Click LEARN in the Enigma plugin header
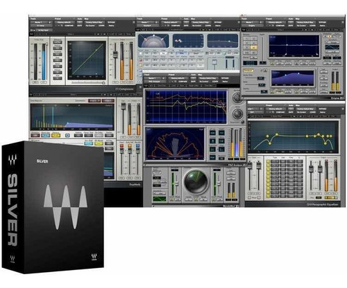The width and height of the screenshot is (347, 288). pos(313,26)
